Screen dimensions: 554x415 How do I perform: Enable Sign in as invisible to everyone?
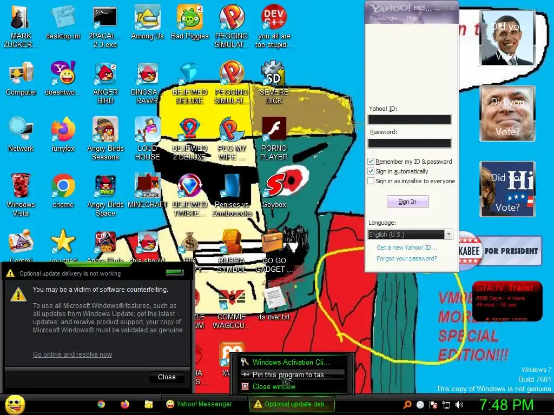click(371, 181)
